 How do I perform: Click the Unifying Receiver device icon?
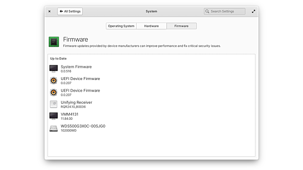(54, 104)
